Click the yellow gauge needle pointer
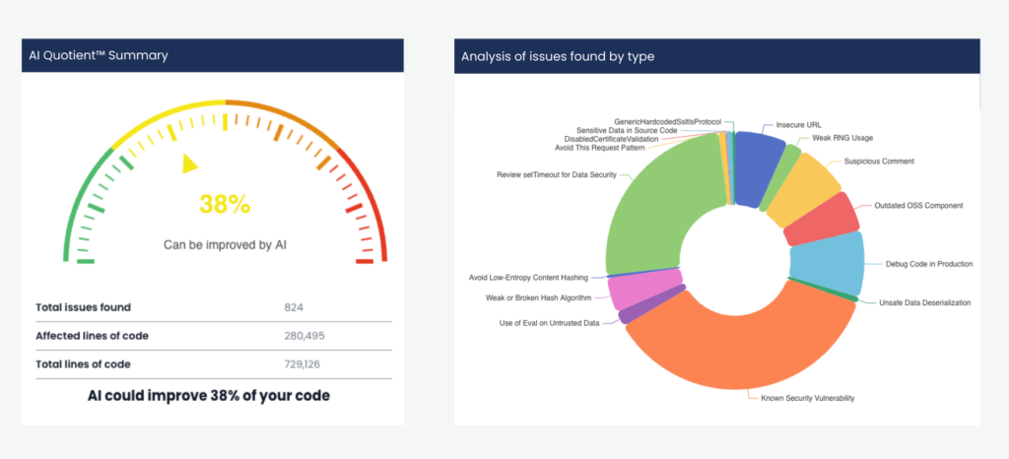1009x459 pixels. 188,164
